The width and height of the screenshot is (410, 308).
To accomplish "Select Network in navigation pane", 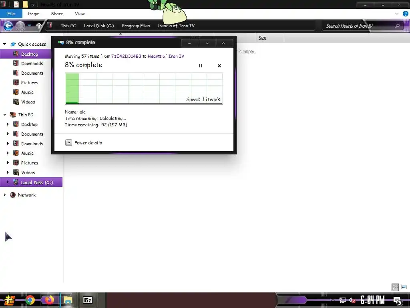I will point(27,195).
